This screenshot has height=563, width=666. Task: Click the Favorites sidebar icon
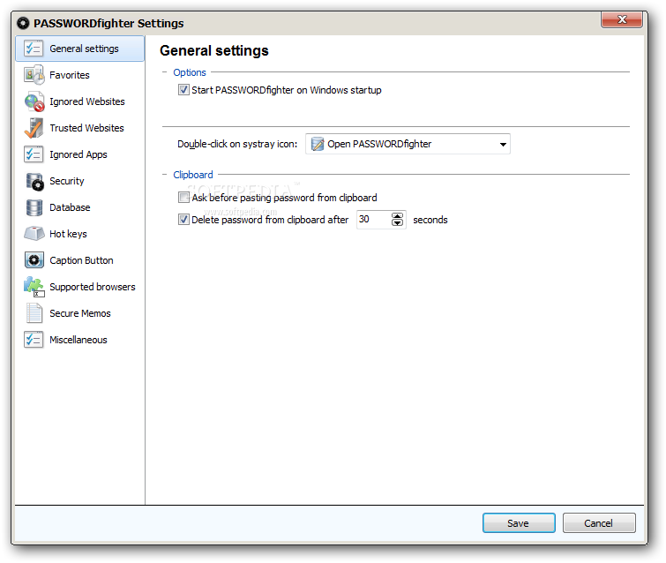(x=34, y=75)
